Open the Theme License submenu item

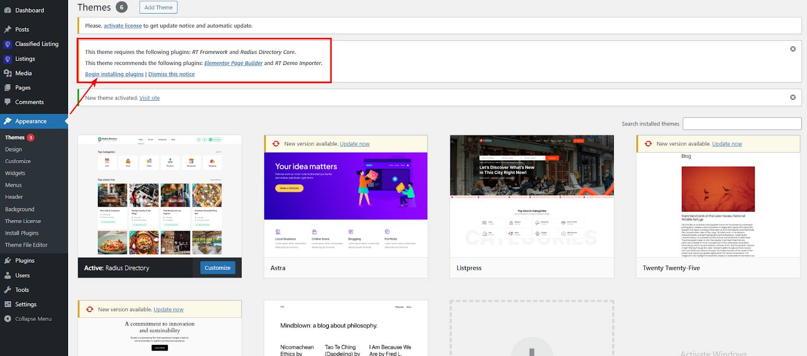[x=23, y=221]
